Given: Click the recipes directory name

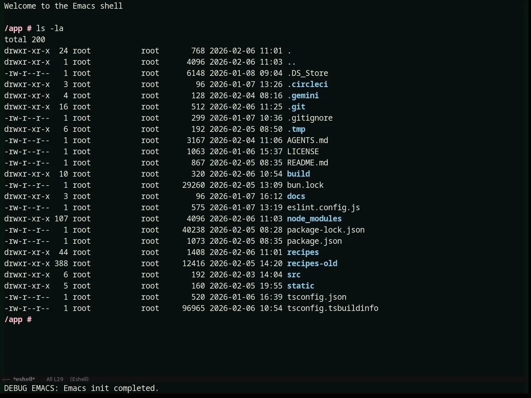Looking at the screenshot, I should [303, 252].
